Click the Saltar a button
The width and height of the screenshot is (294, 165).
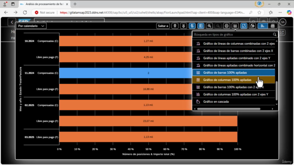(x=163, y=26)
